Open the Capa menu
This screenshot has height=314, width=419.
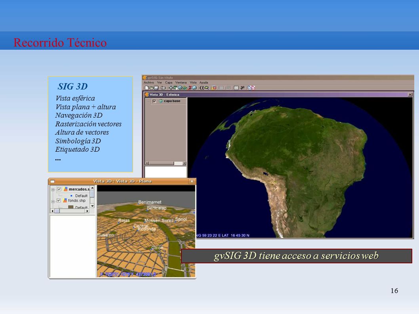coord(169,83)
